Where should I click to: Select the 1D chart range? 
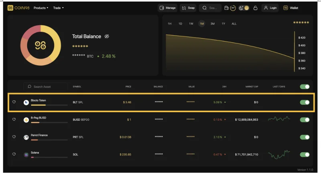(180, 24)
